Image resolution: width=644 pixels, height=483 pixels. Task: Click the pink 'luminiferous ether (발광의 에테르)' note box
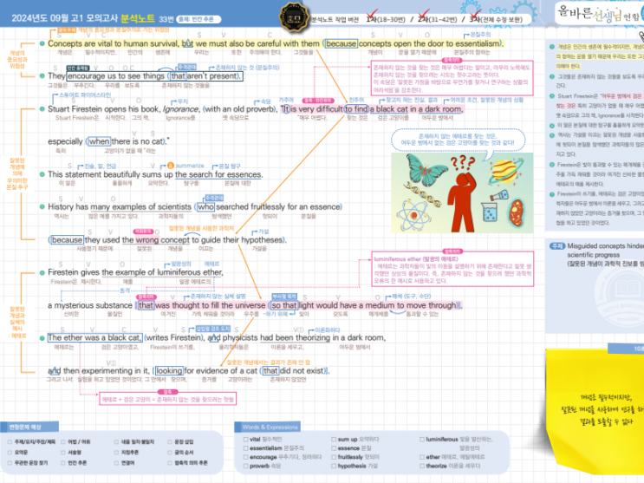click(x=452, y=269)
